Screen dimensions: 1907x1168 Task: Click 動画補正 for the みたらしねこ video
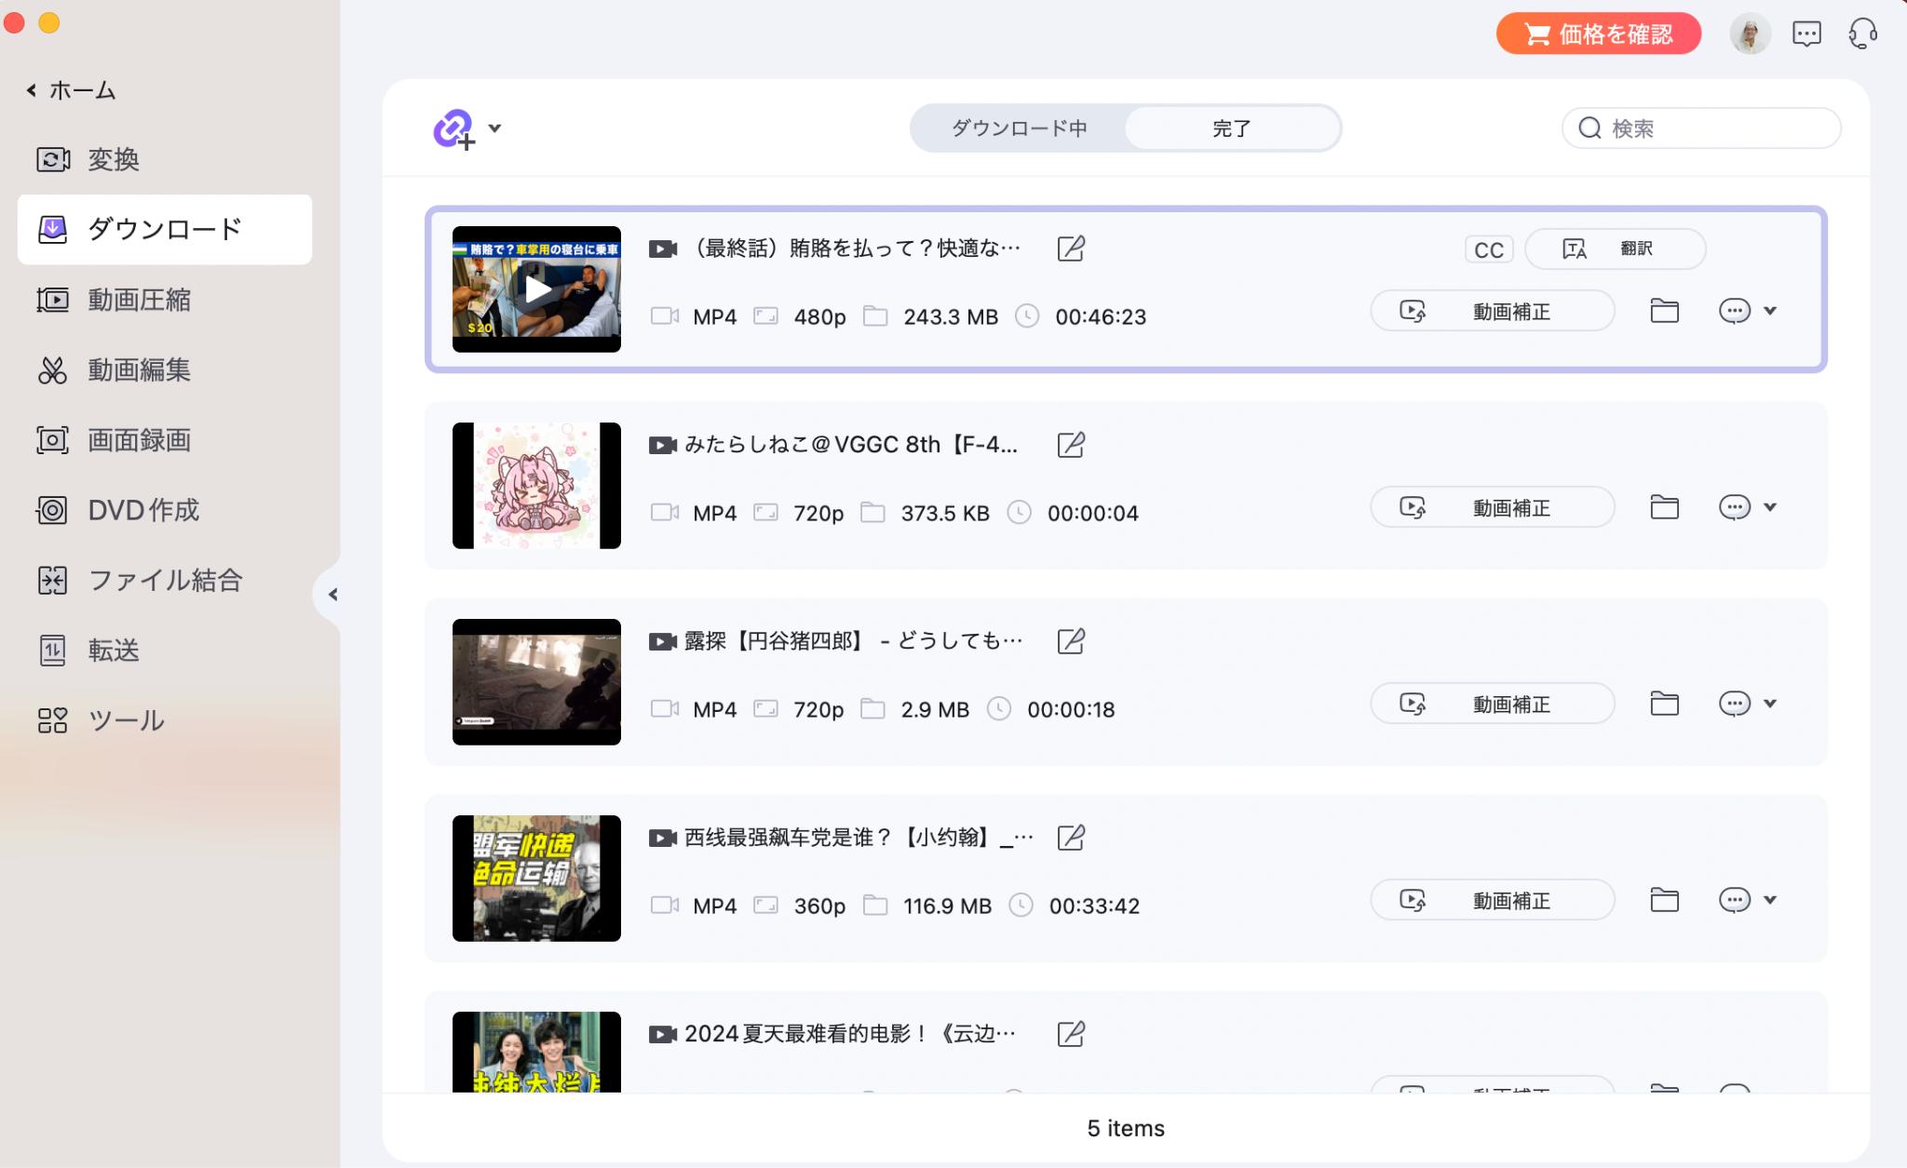[x=1493, y=507]
